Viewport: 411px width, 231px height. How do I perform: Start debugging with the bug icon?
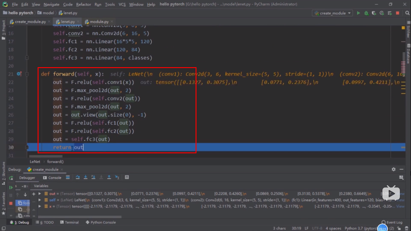(x=366, y=13)
